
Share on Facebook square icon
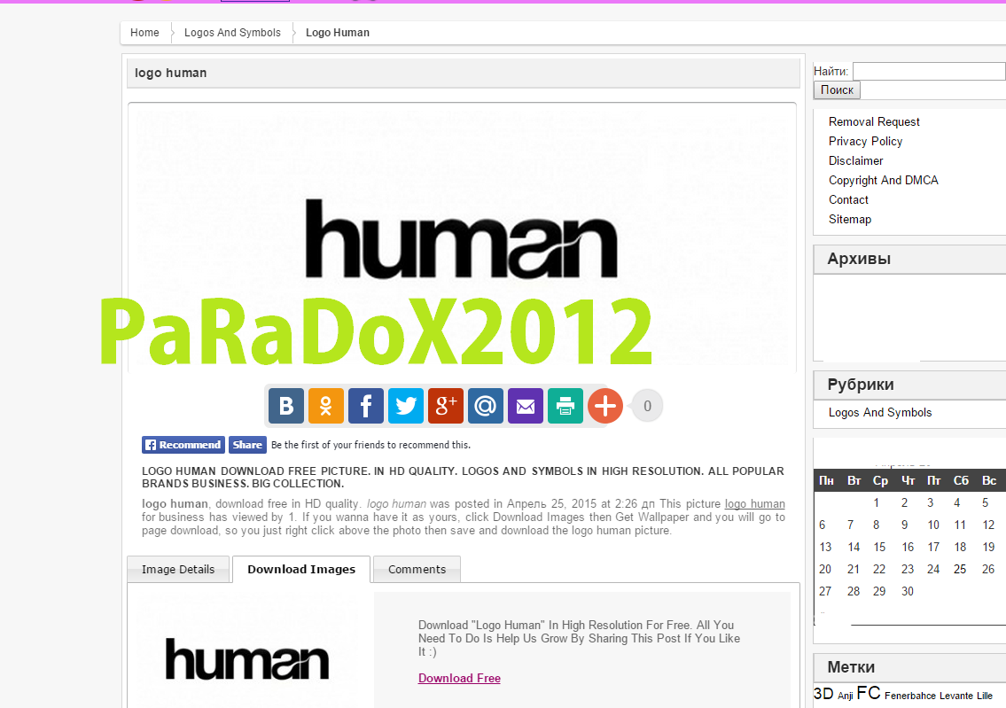click(366, 406)
